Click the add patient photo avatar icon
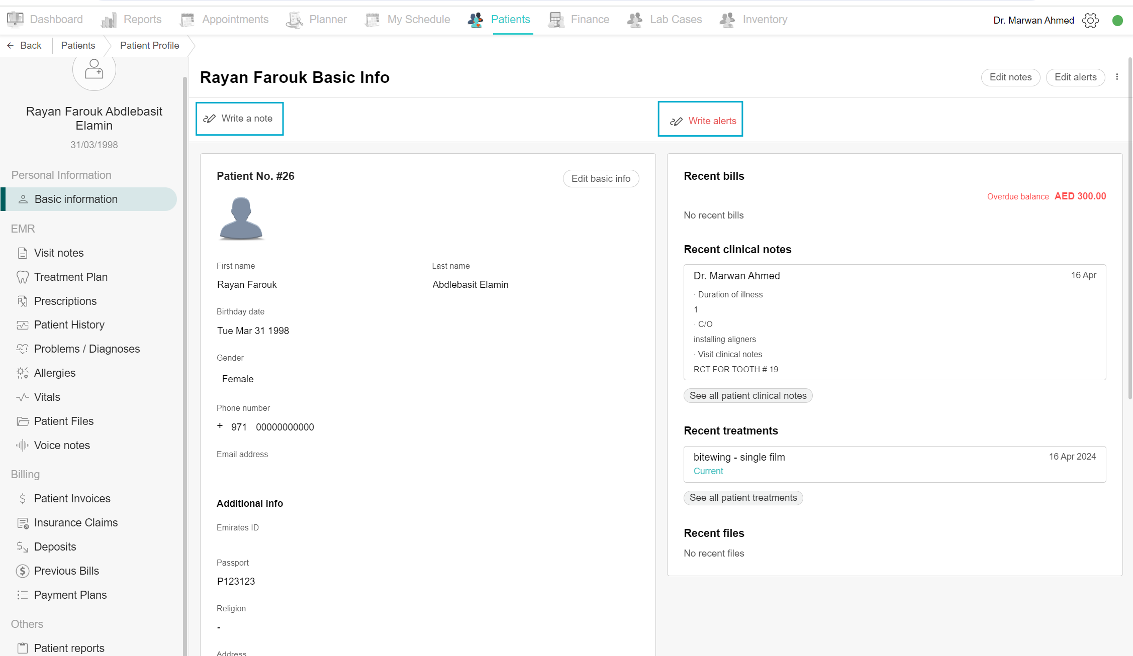Image resolution: width=1133 pixels, height=656 pixels. [x=94, y=70]
